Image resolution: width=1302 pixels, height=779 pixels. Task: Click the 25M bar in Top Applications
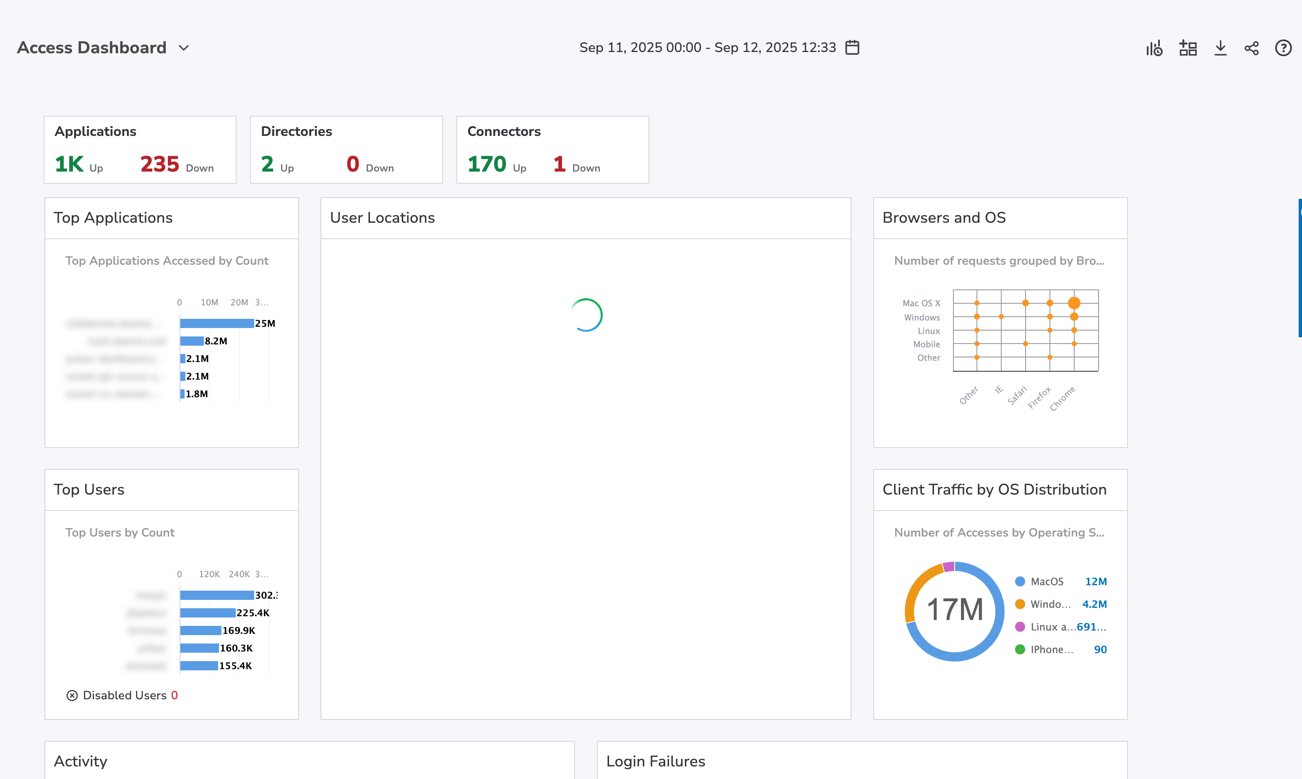pos(217,323)
